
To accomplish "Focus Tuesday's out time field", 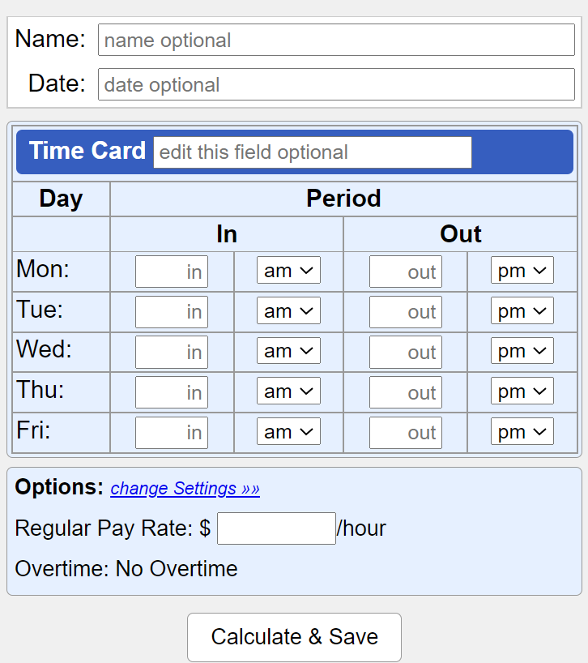I will (406, 312).
